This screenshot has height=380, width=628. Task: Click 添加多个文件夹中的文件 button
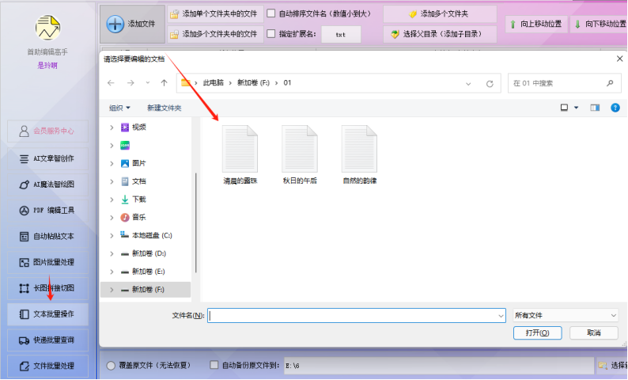(215, 34)
